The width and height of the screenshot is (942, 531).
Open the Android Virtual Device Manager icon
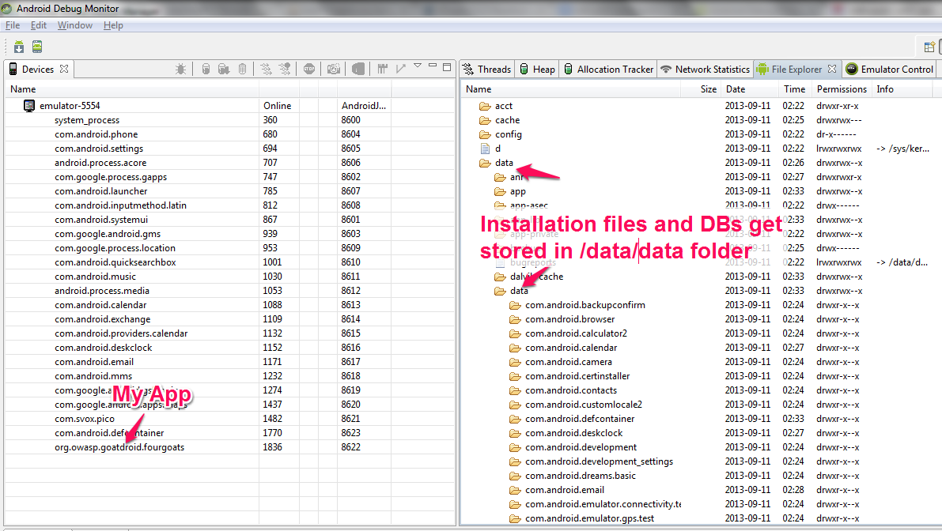[37, 47]
